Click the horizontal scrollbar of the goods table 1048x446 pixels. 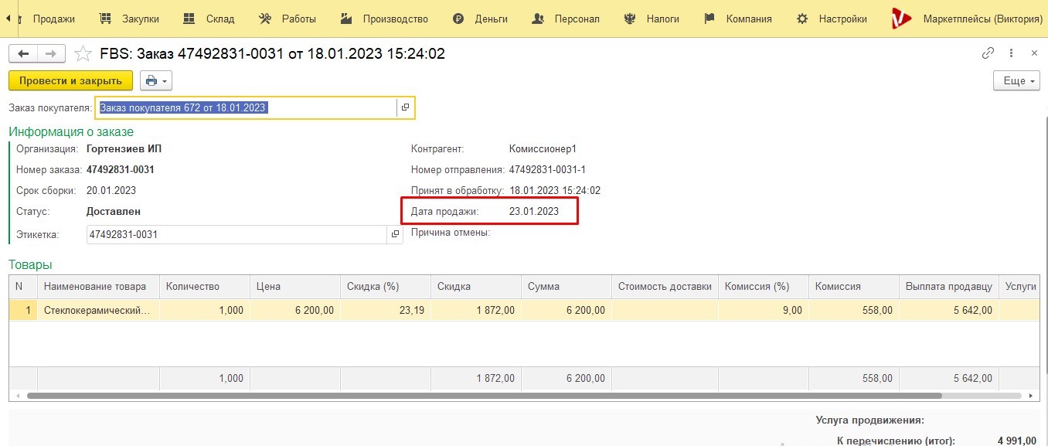coord(484,396)
